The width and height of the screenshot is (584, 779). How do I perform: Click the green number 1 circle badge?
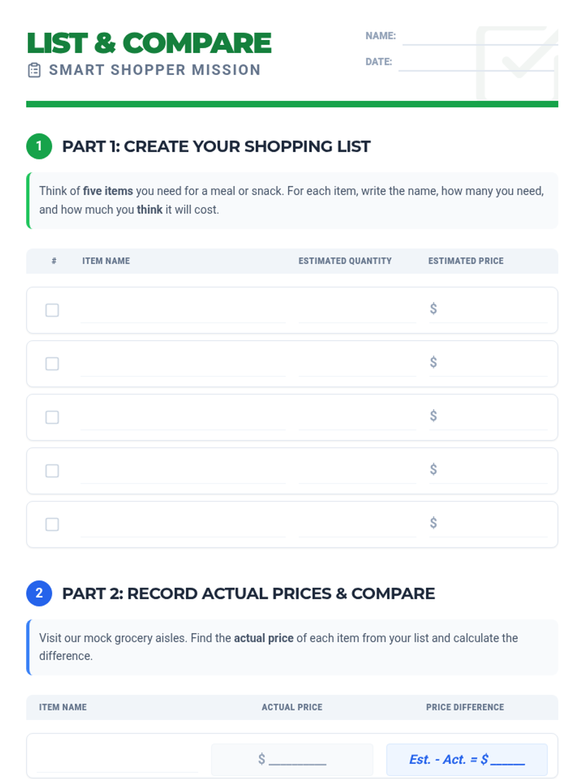coord(39,146)
